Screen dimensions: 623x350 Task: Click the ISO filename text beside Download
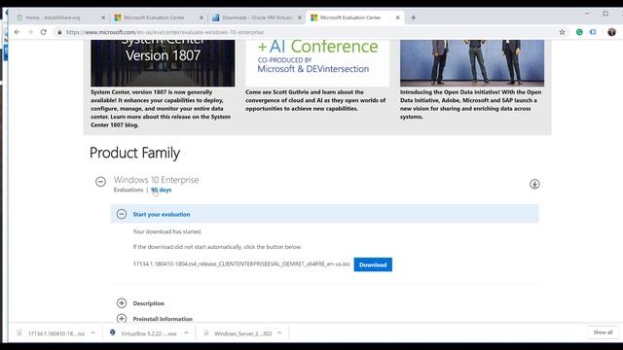pos(241,263)
